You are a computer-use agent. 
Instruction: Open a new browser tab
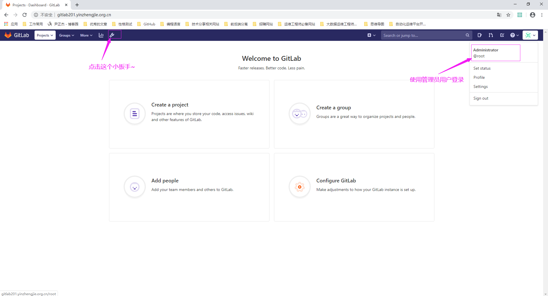tap(77, 5)
